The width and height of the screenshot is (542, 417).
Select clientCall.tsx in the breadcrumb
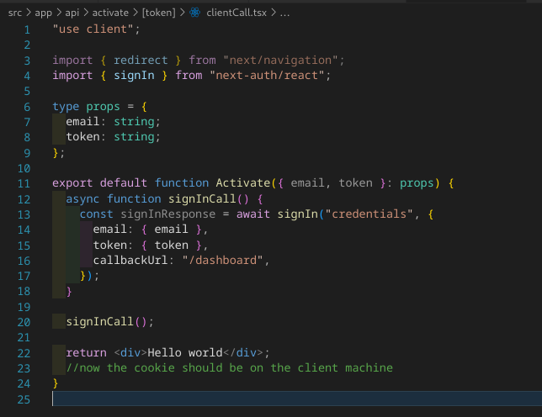coord(236,13)
